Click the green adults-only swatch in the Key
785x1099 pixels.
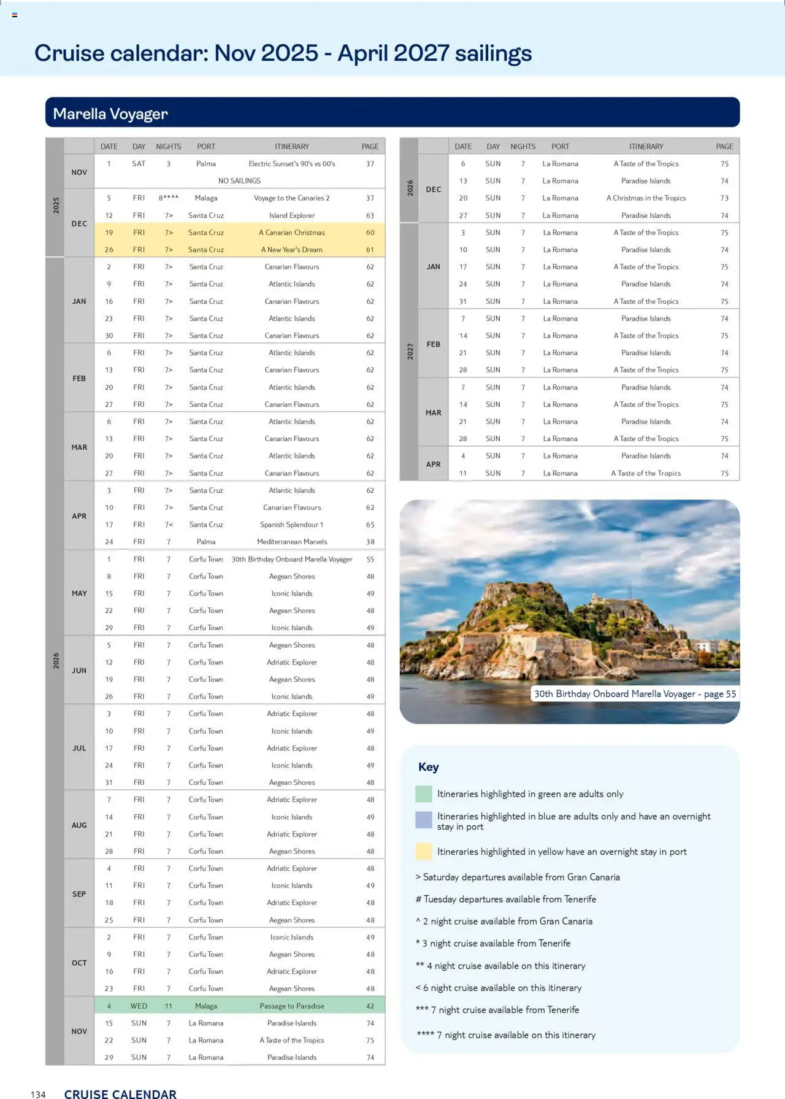423,793
